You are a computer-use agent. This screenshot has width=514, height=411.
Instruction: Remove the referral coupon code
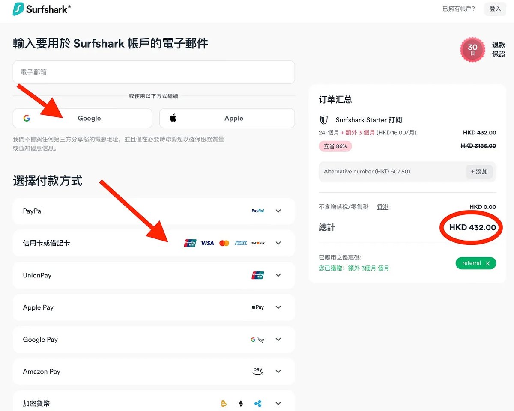tap(487, 263)
